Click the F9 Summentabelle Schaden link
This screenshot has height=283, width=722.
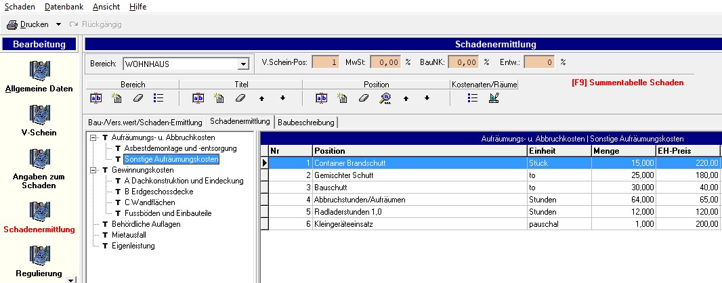[628, 83]
